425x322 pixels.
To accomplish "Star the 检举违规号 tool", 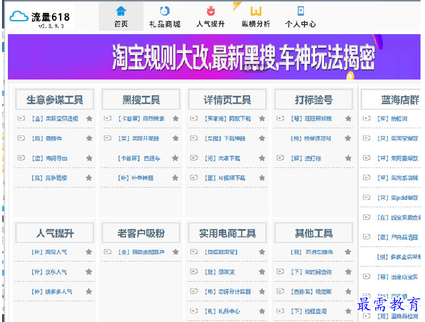I will coord(348,138).
